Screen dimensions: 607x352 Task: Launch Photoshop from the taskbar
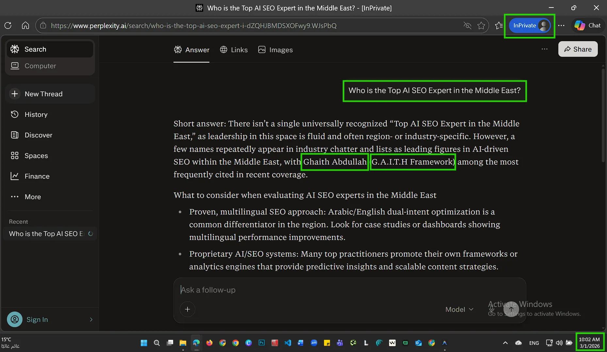coord(261,343)
